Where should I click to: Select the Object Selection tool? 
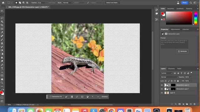[2, 21]
